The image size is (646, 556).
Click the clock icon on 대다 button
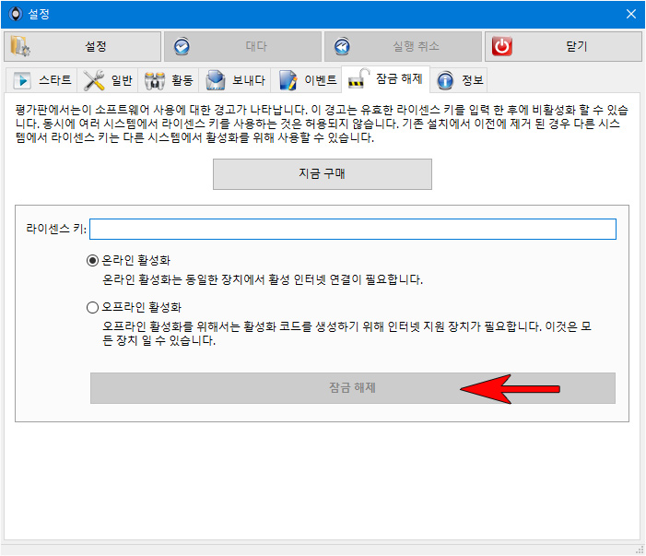point(182,47)
